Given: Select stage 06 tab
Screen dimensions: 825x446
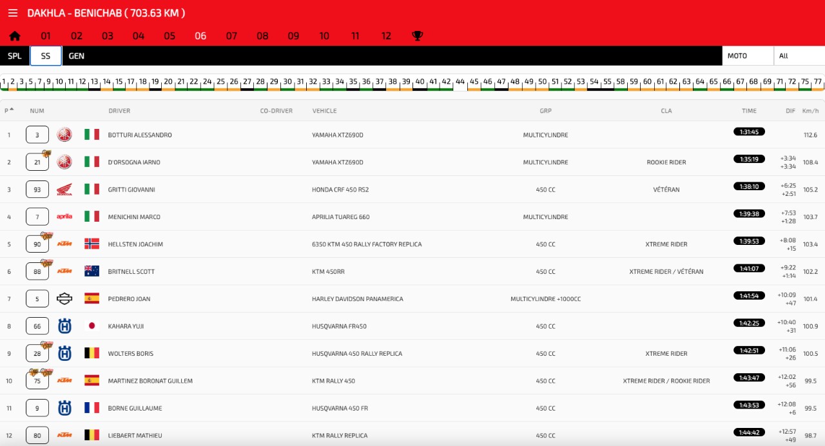Looking at the screenshot, I should [200, 36].
